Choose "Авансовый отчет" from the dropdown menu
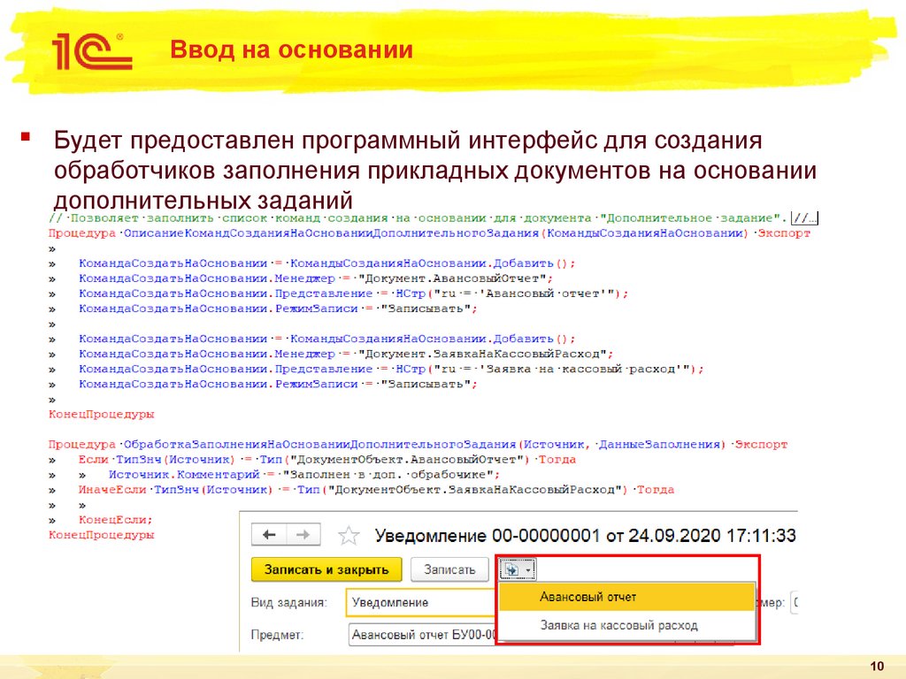The height and width of the screenshot is (679, 906). (589, 597)
